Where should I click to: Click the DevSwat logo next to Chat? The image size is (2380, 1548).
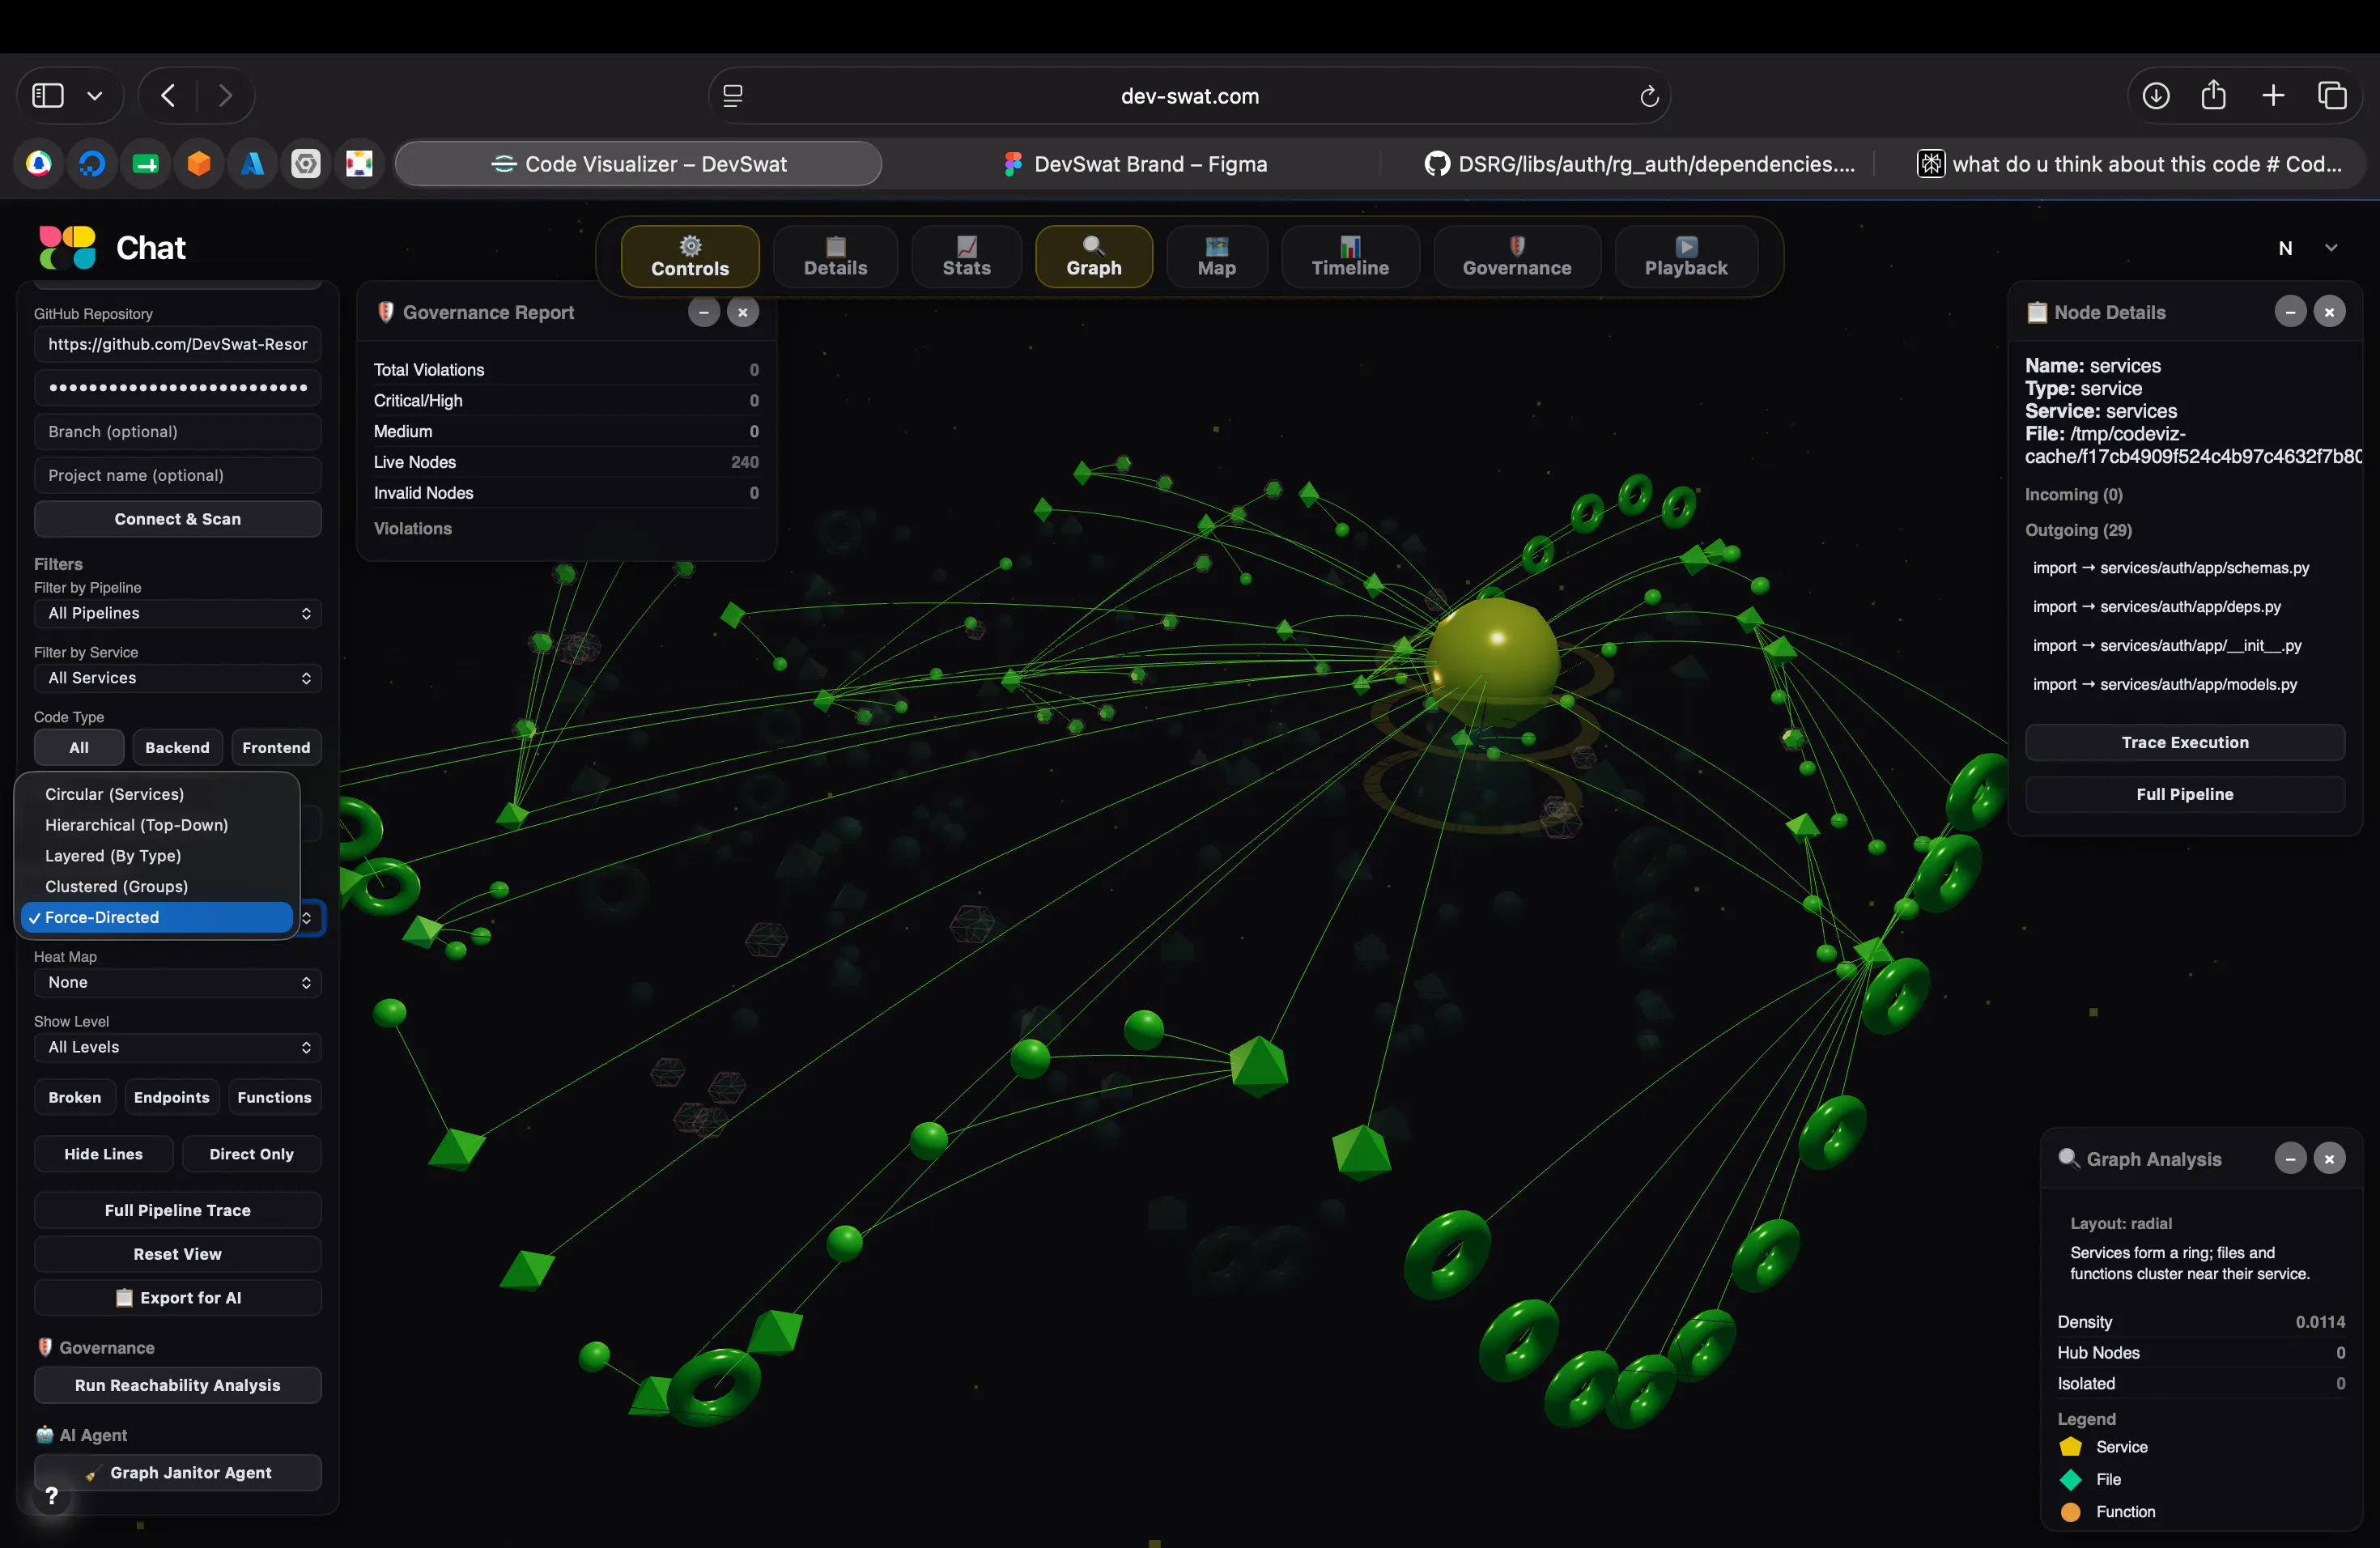click(x=67, y=247)
